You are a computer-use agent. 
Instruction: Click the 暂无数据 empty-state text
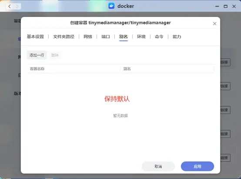(x=120, y=115)
